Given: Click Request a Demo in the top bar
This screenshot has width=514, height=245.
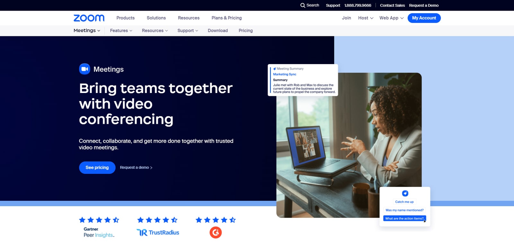Looking at the screenshot, I should coord(424,5).
